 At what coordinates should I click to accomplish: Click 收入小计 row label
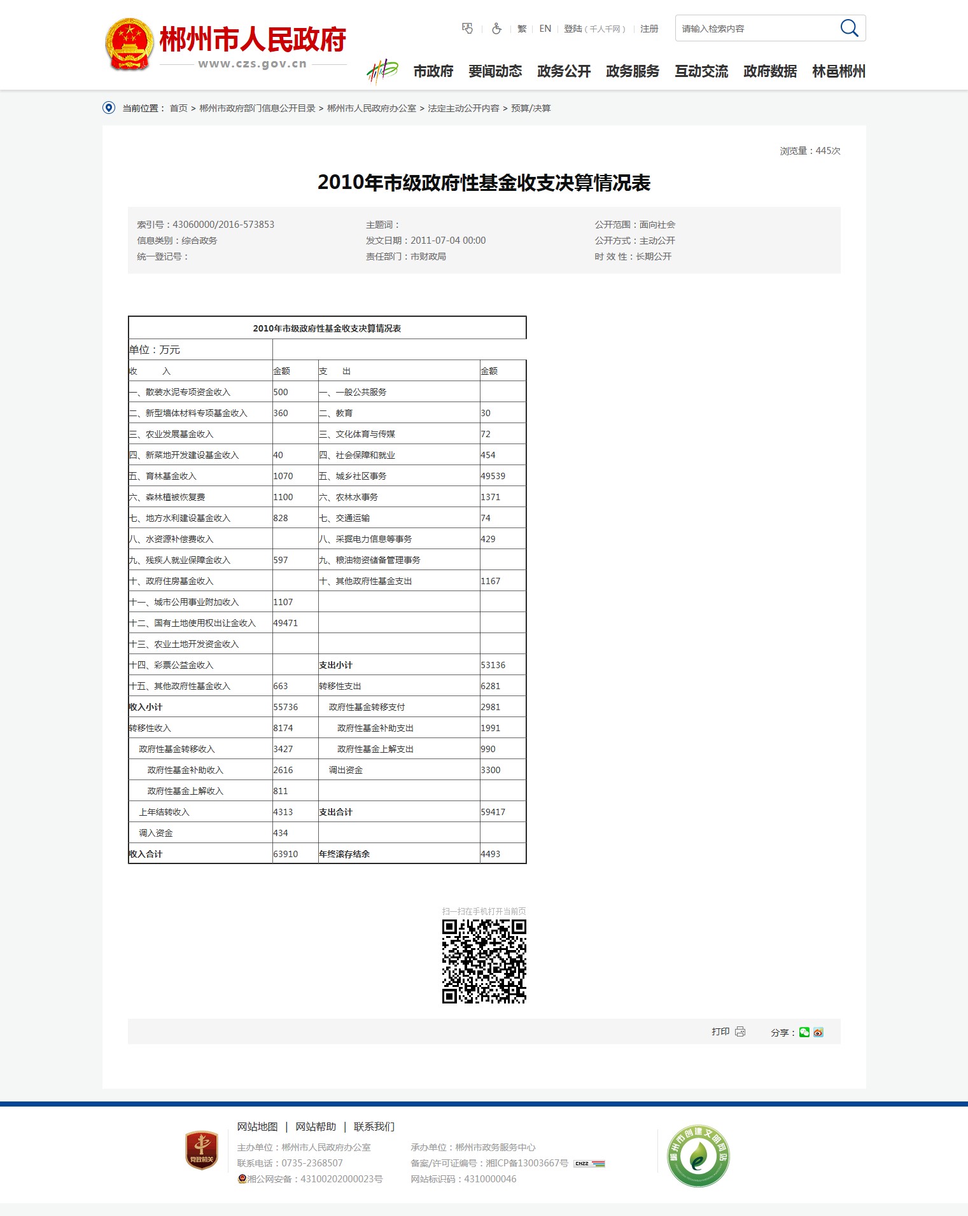(146, 707)
